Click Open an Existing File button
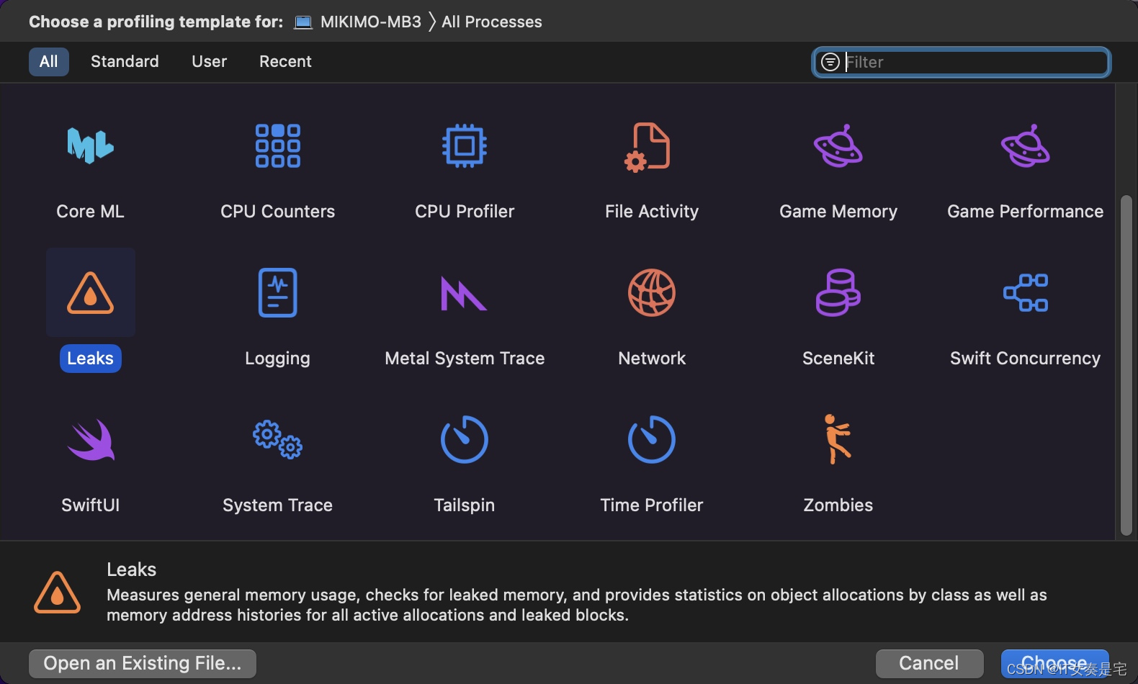The width and height of the screenshot is (1138, 684). point(143,663)
